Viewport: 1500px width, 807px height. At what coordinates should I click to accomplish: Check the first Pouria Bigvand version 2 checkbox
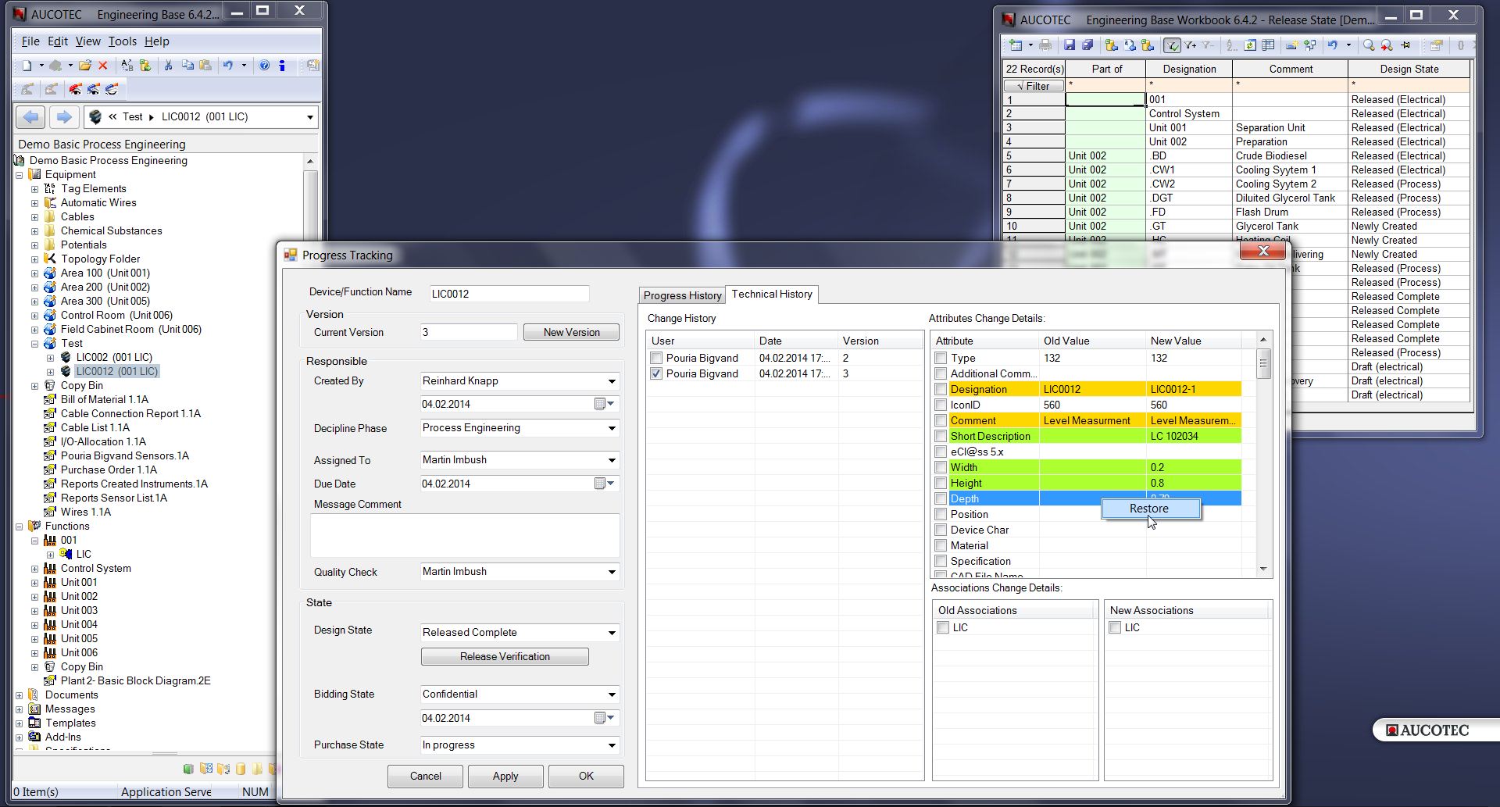pyautogui.click(x=656, y=358)
